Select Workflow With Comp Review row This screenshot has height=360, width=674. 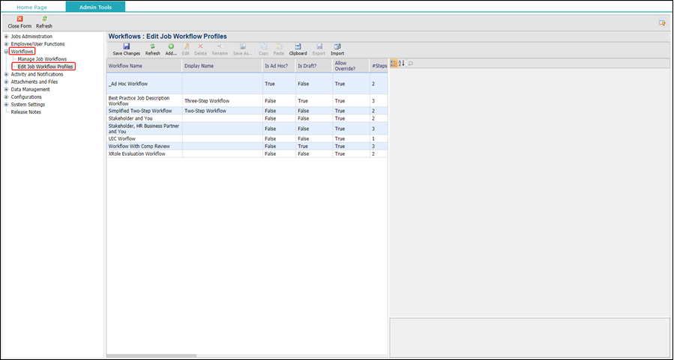pos(247,146)
